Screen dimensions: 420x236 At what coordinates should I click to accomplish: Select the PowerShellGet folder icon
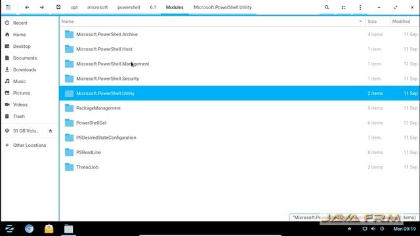[69, 123]
